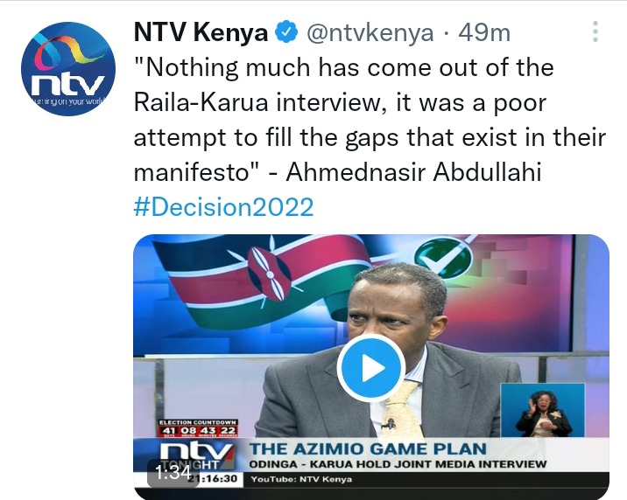Click the 49m tweet timestamp
Viewport: 627px width, 500px height.
coord(484,32)
